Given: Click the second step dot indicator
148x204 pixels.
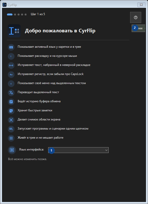Looking at the screenshot, I should [x=15, y=14].
